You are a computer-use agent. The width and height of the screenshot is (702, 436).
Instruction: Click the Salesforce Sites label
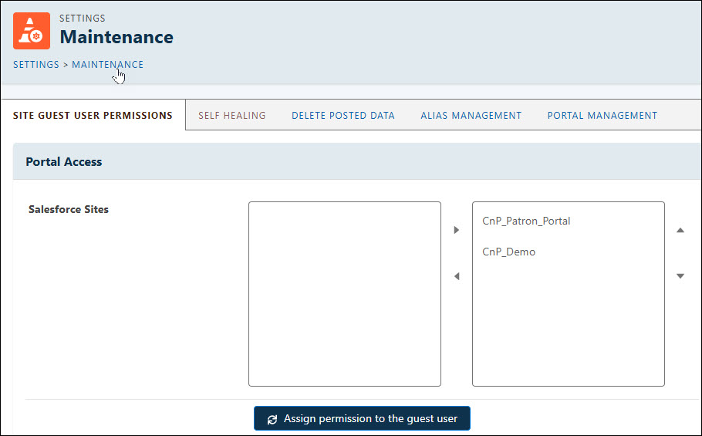pos(69,209)
